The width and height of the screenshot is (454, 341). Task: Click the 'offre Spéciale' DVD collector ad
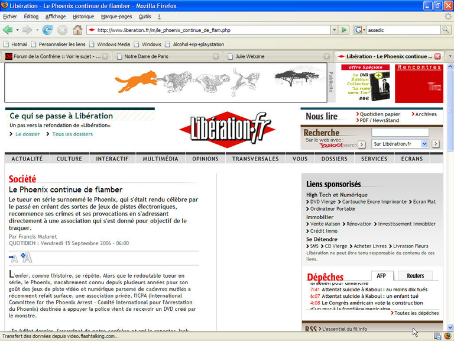365,83
